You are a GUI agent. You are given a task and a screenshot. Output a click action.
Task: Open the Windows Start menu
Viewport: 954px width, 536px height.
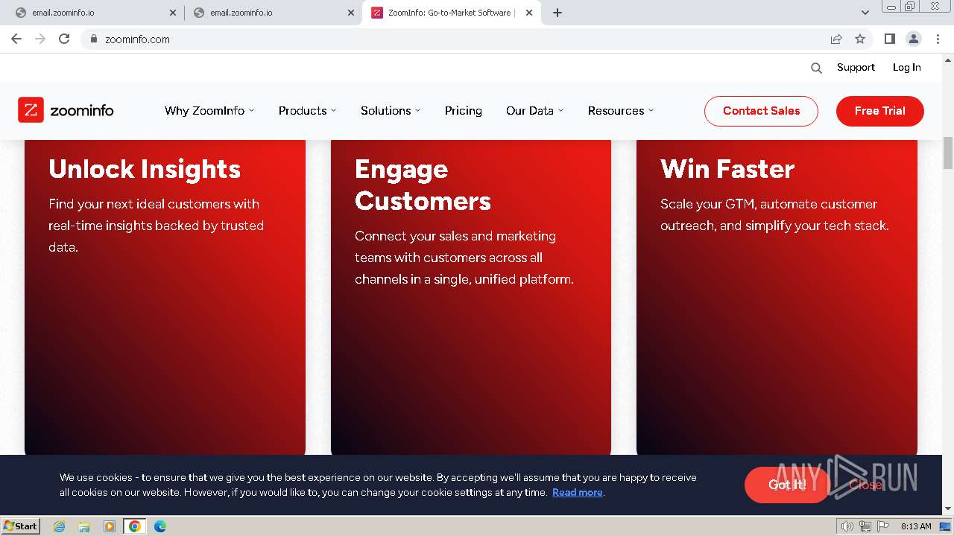point(20,526)
